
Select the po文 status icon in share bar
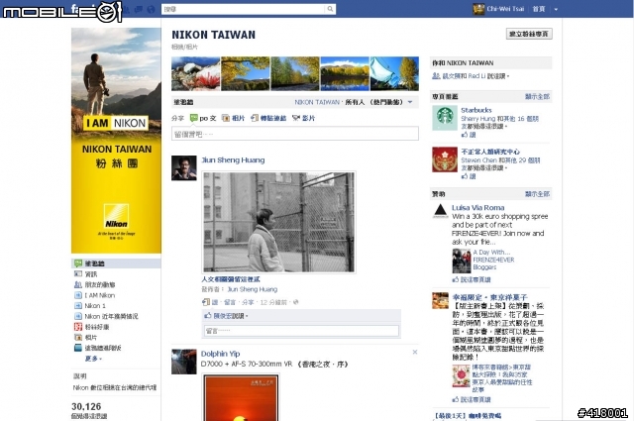pyautogui.click(x=194, y=118)
